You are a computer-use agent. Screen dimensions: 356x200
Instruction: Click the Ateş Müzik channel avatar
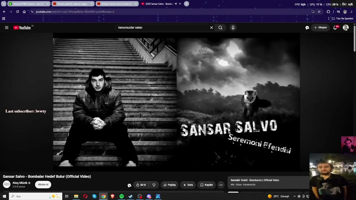[7, 184]
